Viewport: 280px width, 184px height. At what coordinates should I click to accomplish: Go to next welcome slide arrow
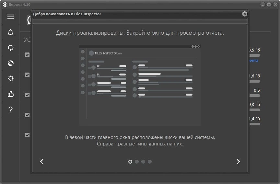238,162
